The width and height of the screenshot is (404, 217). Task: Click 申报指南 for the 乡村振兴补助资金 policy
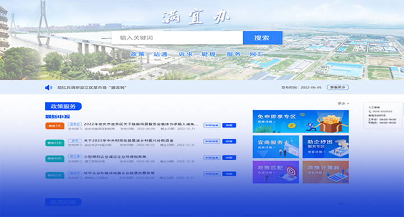tap(212, 141)
